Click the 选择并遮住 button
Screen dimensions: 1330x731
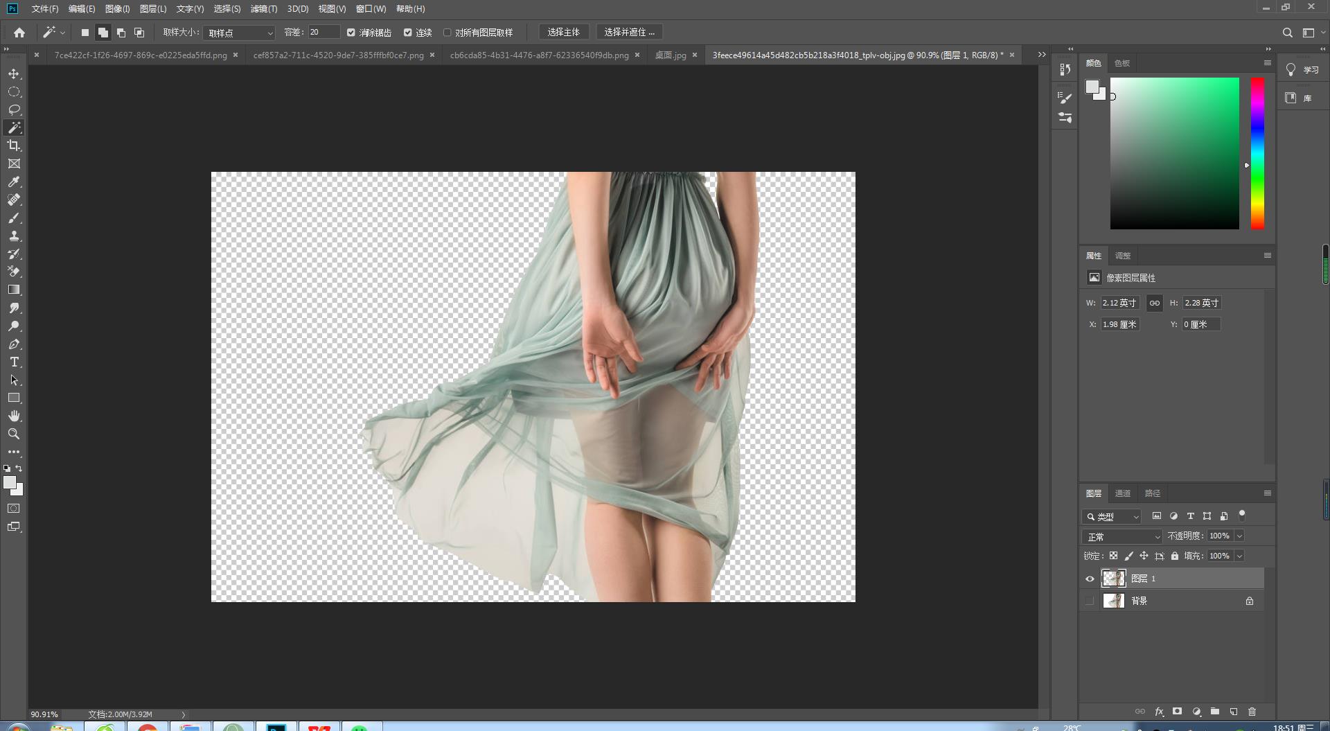click(629, 33)
